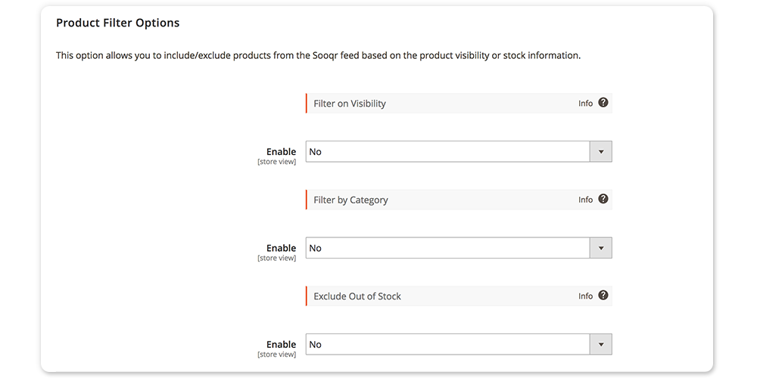Select the Filter on Visibility heading
Screen dimensions: 757x378
(x=350, y=104)
